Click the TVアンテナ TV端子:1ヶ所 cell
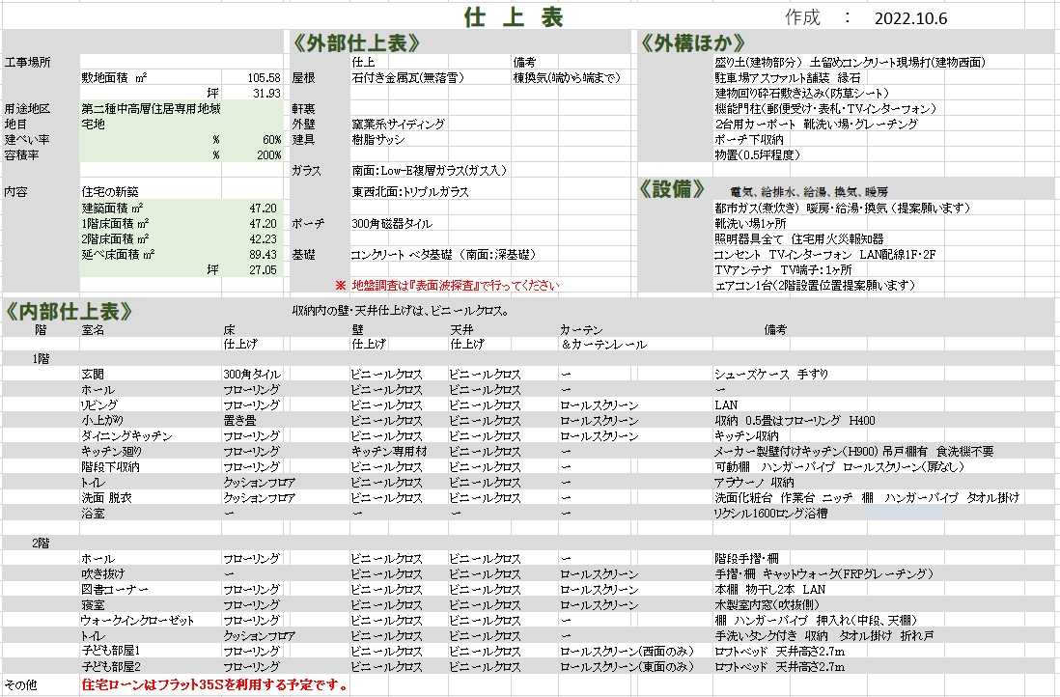This screenshot has height=697, width=1060. tap(783, 270)
